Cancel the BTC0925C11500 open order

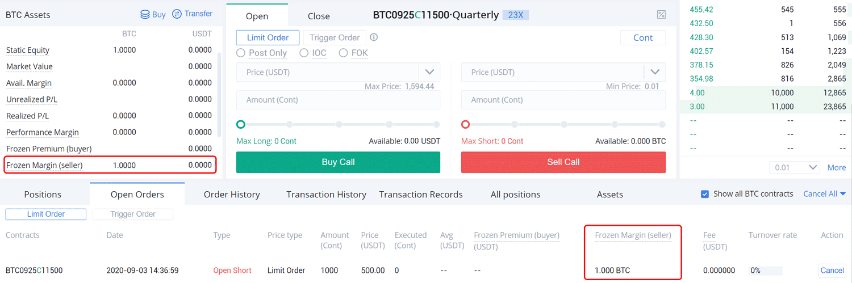pyautogui.click(x=832, y=271)
